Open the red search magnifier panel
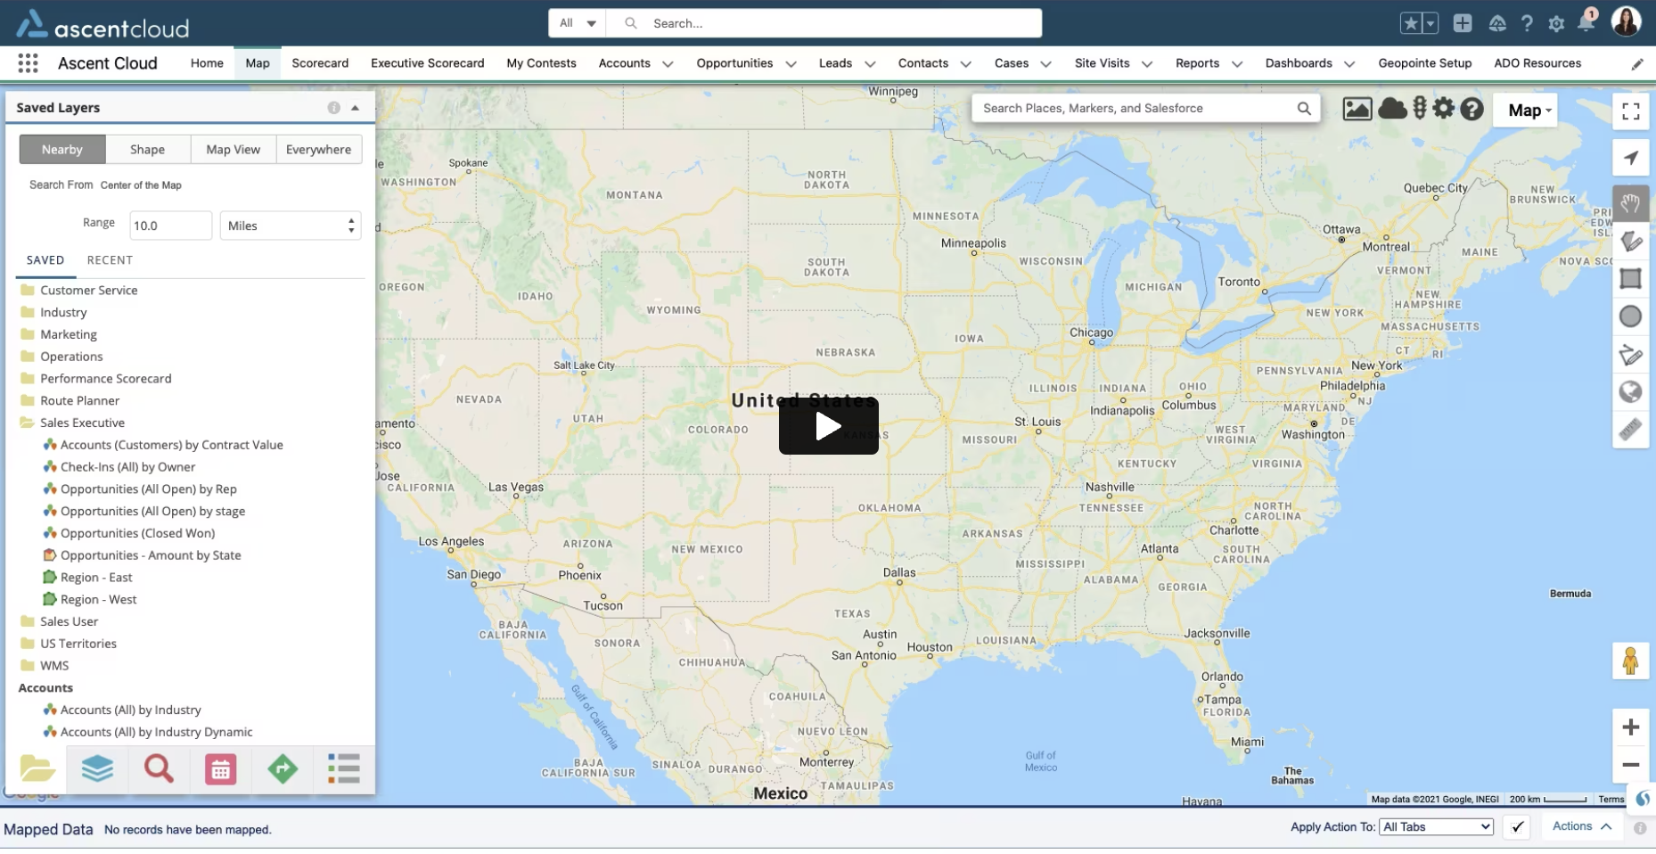The width and height of the screenshot is (1656, 854). pyautogui.click(x=159, y=768)
